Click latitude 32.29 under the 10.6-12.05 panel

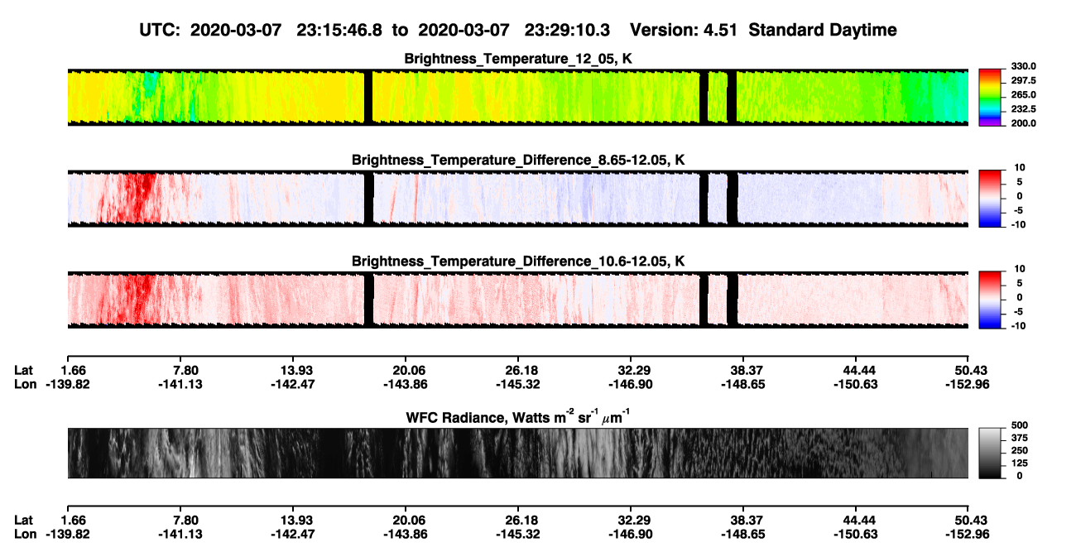631,370
